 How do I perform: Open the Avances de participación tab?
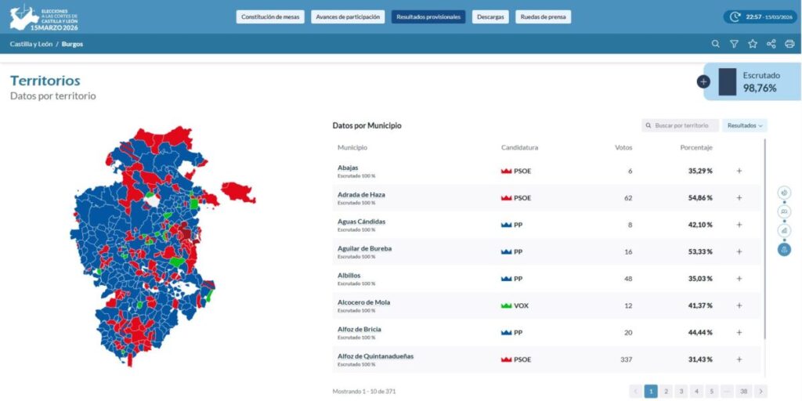(x=348, y=16)
